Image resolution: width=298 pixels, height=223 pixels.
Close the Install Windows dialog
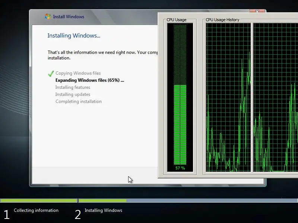(x=257, y=11)
